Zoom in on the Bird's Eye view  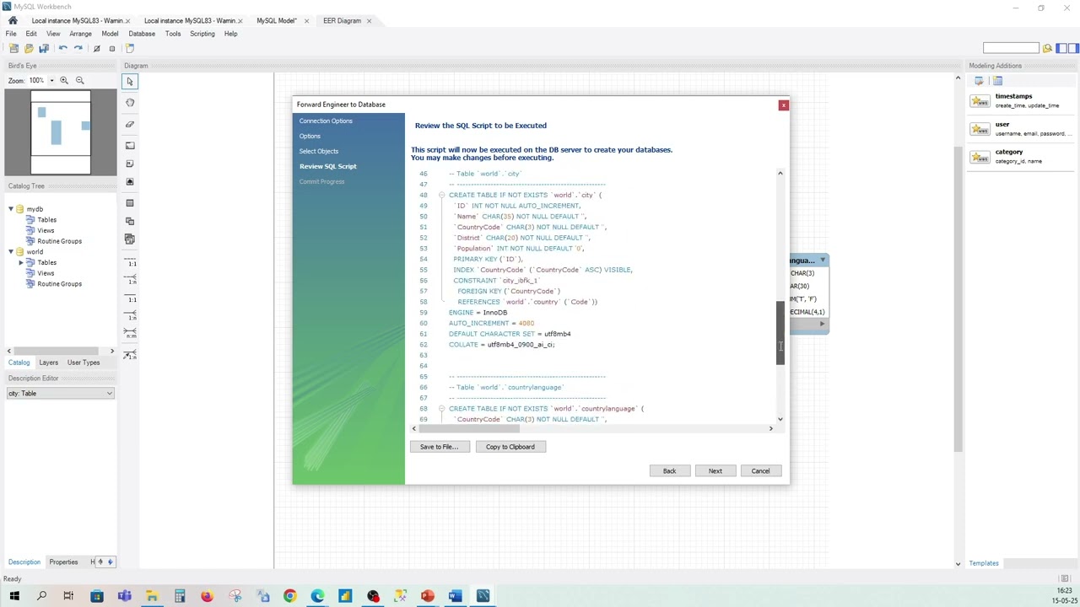point(64,80)
